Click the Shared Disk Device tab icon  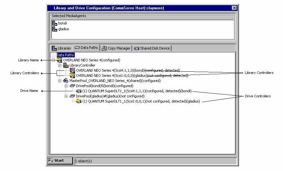click(137, 48)
